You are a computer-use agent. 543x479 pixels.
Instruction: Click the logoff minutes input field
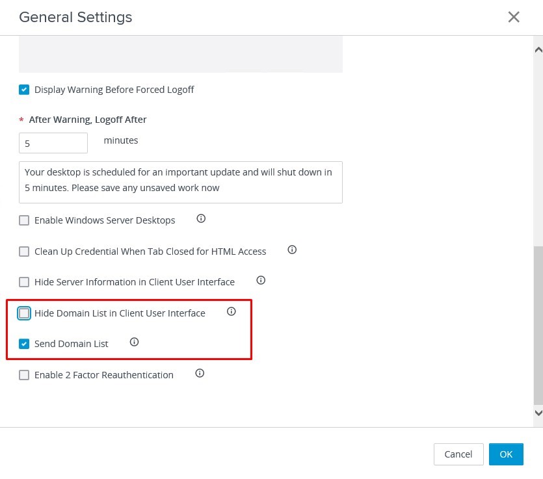pos(53,143)
